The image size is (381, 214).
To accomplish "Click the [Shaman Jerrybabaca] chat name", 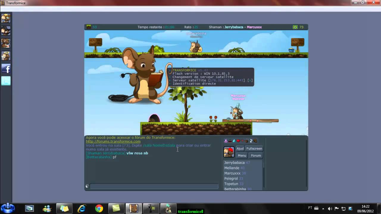I will (x=106, y=153).
